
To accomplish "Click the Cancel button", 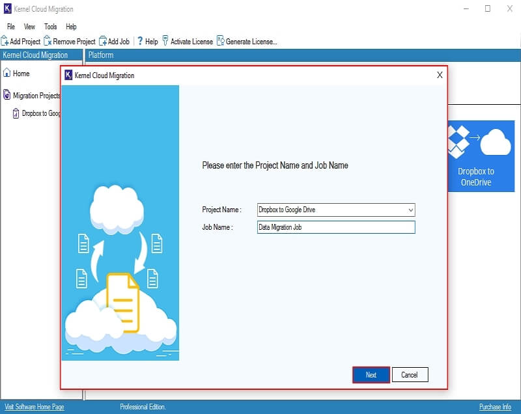I will (410, 375).
